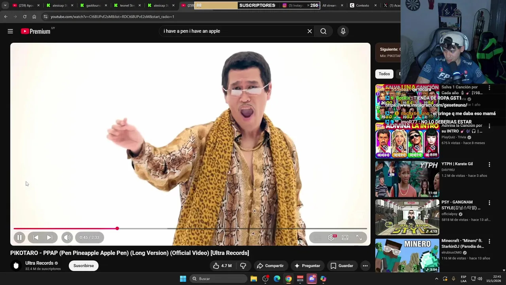Switch to teonel stream tab
Screen dimensions: 506x285
click(x=127, y=6)
